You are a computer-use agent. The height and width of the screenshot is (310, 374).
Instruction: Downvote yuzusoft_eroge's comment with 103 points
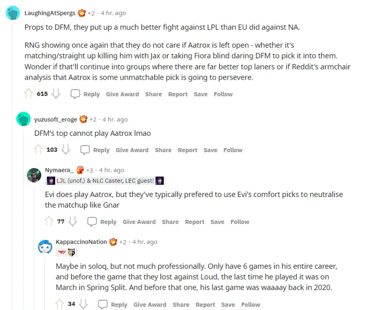pos(65,150)
